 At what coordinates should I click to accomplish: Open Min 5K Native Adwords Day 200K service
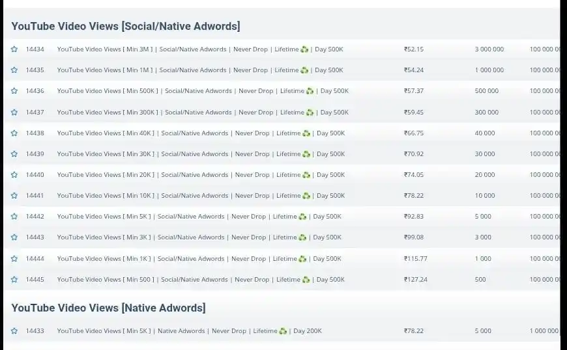click(189, 331)
